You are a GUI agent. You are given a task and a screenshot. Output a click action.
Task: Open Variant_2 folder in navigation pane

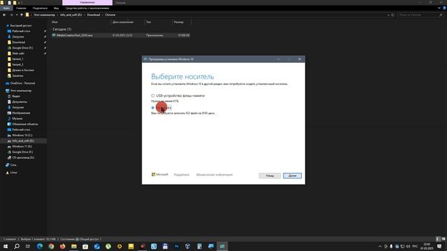[17, 65]
